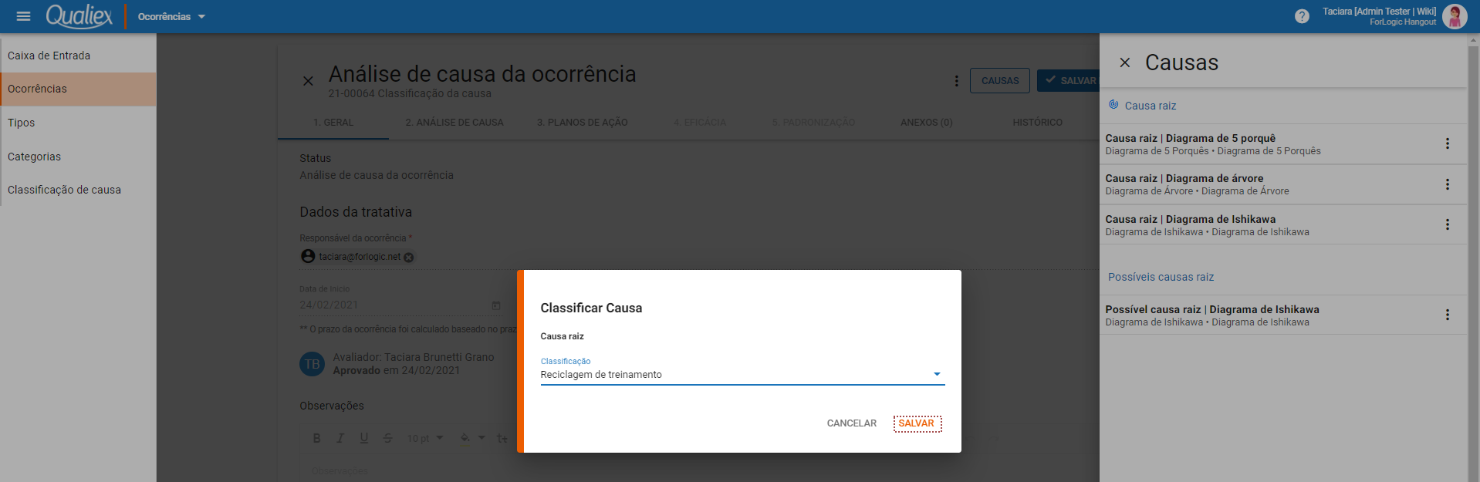The image size is (1480, 482).
Task: Click the TB evaluator avatar
Action: [x=313, y=364]
